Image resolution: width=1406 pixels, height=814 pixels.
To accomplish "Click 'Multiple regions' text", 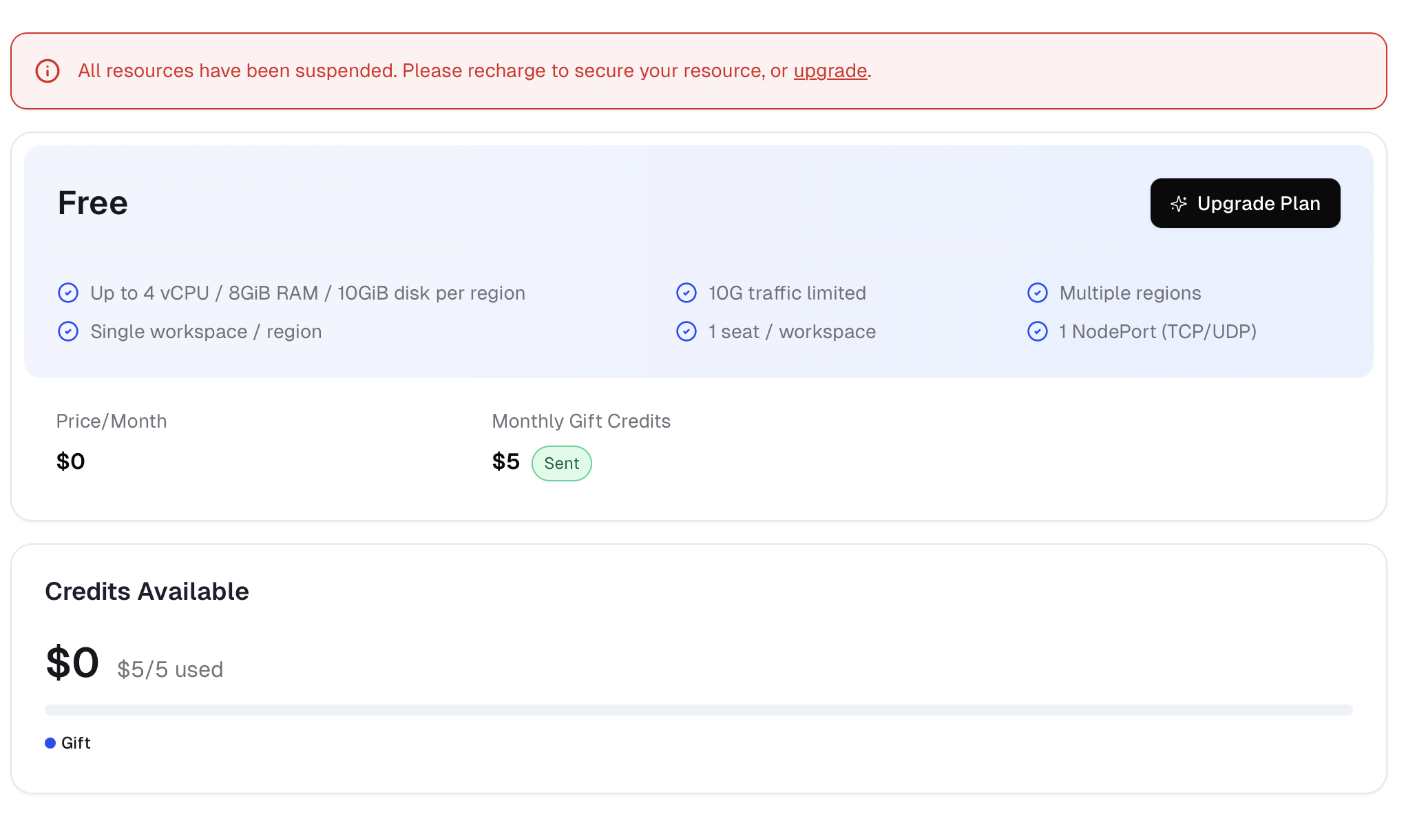I will point(1131,293).
